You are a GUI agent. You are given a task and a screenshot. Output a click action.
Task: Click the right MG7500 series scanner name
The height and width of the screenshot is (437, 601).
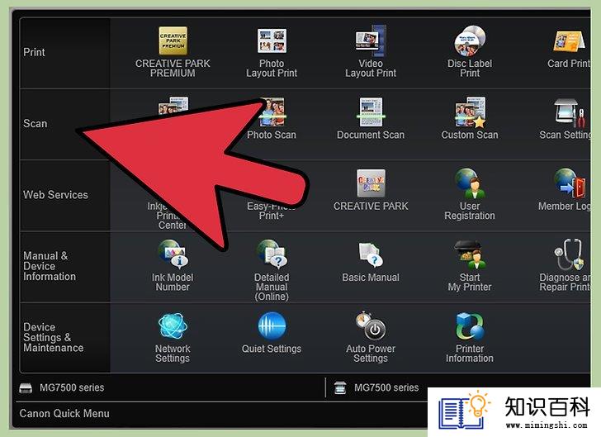[x=386, y=388]
